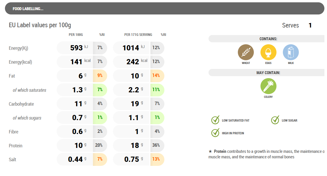Click the 593 kJ energy value

coord(77,48)
